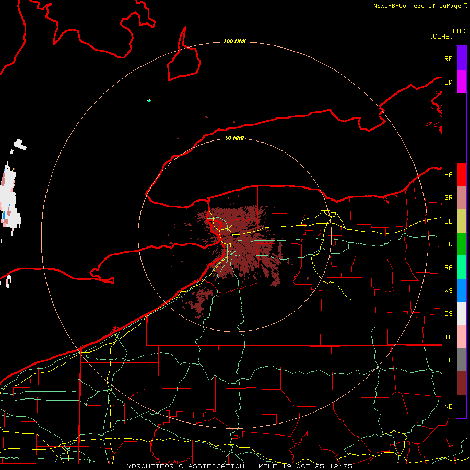This screenshot has height=470, width=470.
Task: Click the 'HA' legend label
Action: click(448, 175)
